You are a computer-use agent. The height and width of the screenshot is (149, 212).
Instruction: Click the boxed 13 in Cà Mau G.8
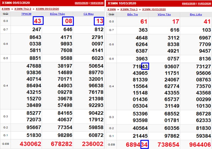(x=99, y=21)
